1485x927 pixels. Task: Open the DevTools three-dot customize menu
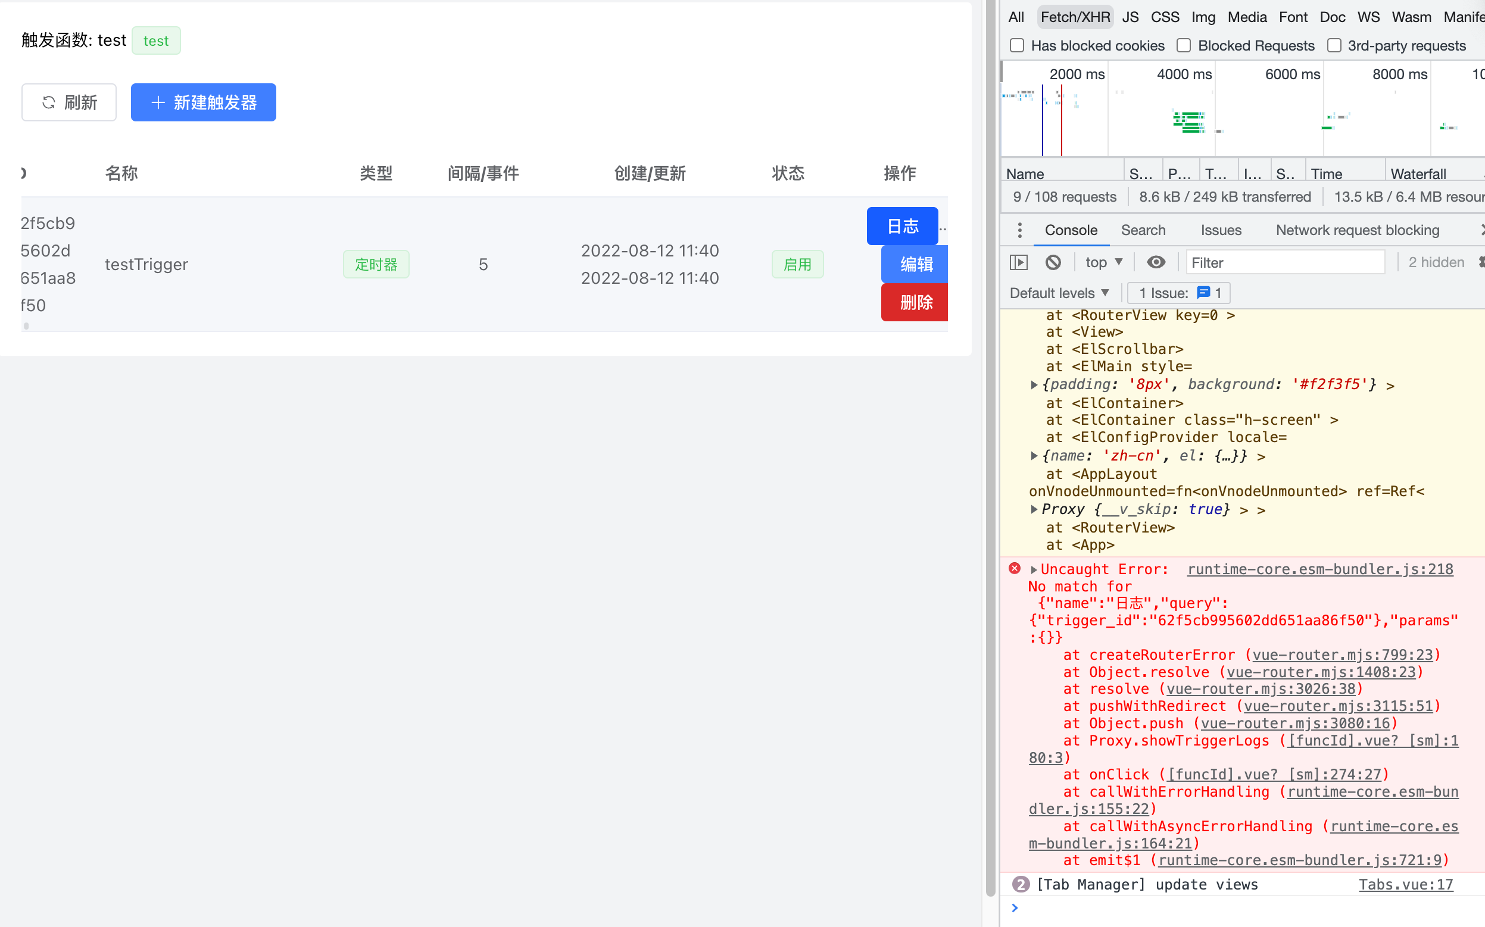(x=1019, y=230)
